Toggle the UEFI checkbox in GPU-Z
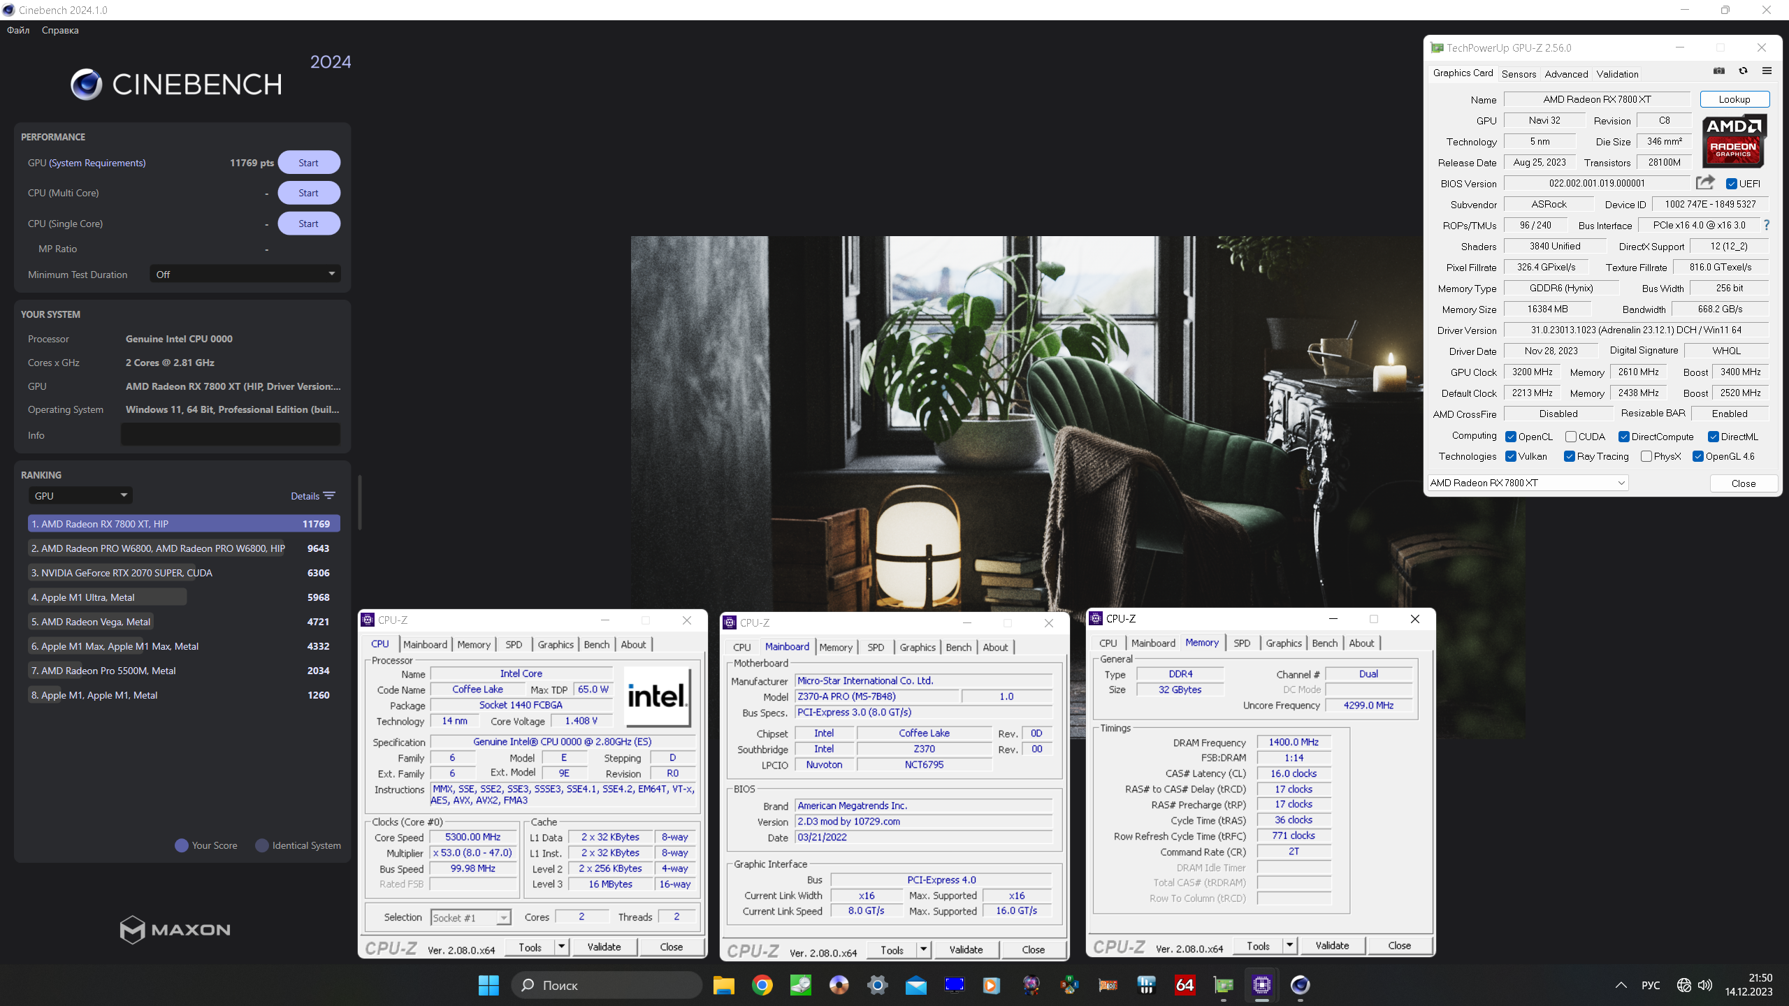1789x1006 pixels. [1731, 184]
